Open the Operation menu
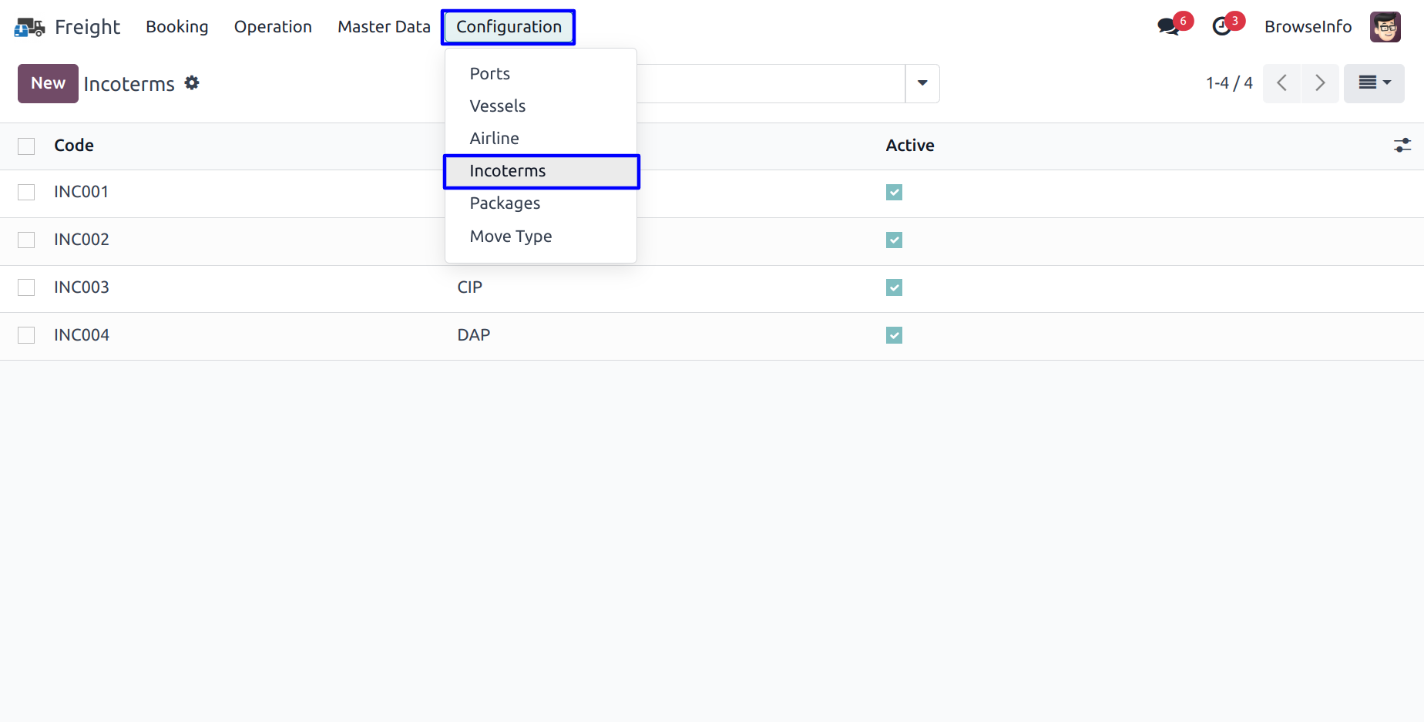Screen dimensions: 1424x722 [273, 27]
